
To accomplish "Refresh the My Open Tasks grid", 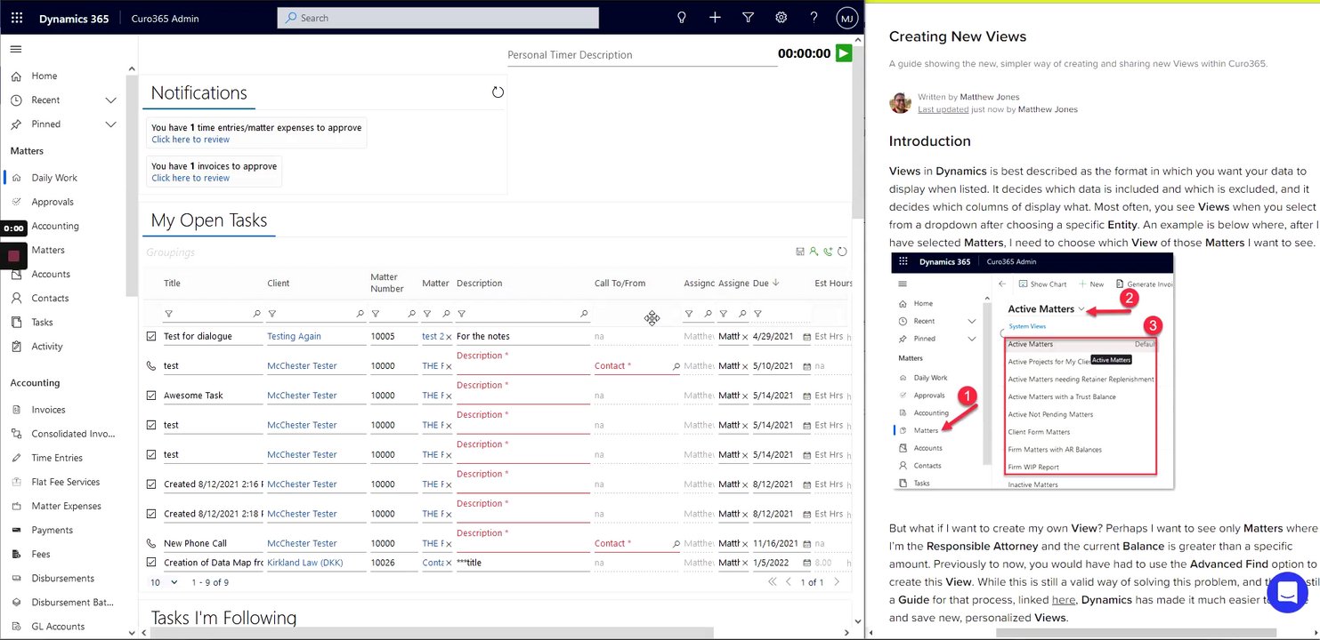I will 842,252.
